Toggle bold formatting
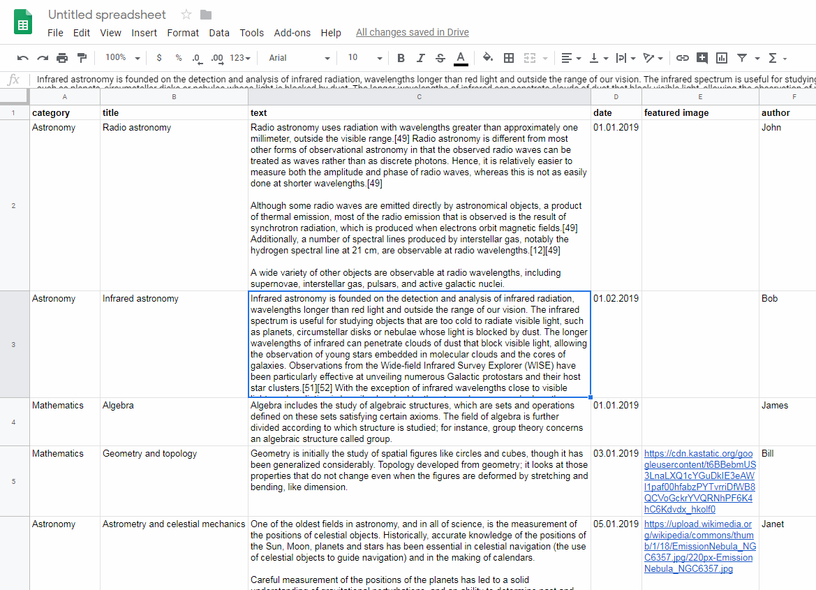Viewport: 816px width, 590px height. pos(401,58)
